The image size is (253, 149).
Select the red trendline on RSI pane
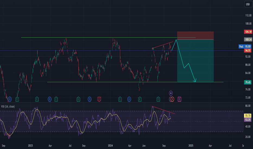(163, 110)
